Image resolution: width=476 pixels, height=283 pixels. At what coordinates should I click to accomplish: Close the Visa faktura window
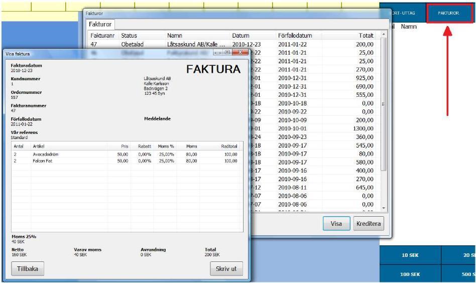tap(240, 53)
